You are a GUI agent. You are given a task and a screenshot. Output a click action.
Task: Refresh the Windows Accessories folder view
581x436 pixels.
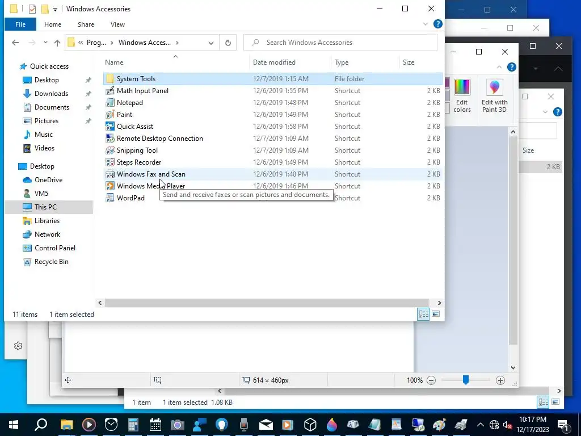coord(228,43)
